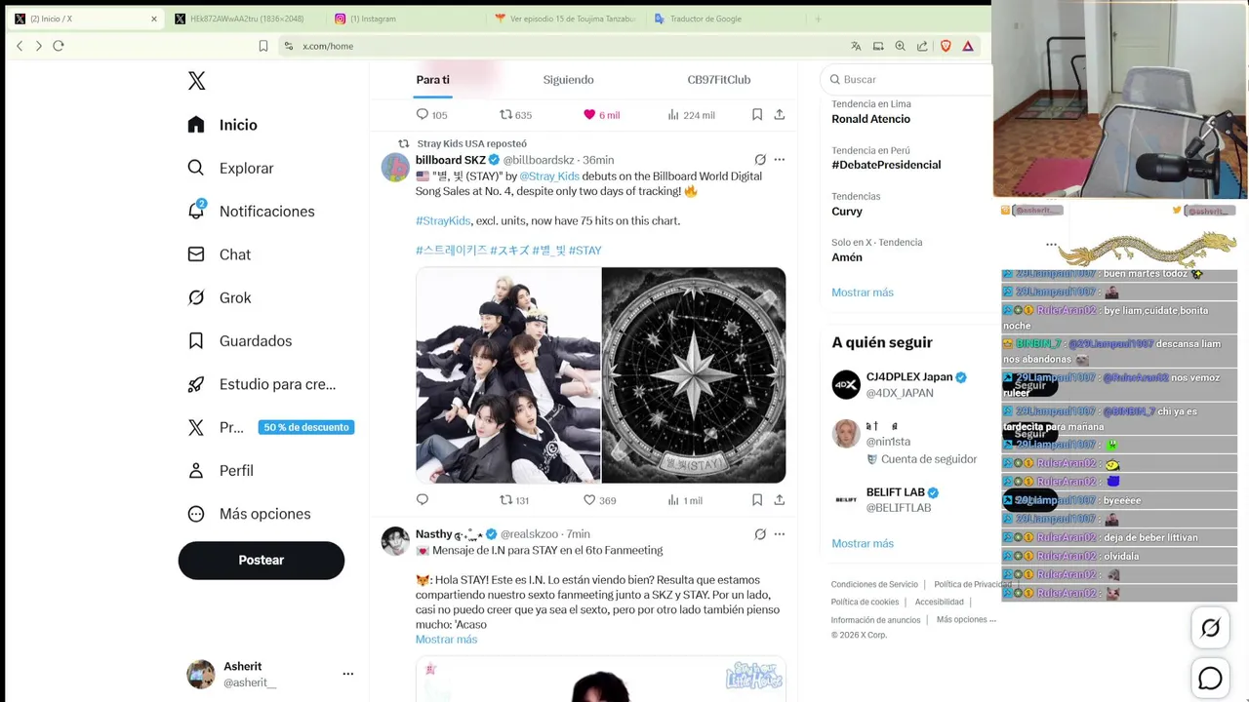Open floating chat messages button
1249x702 pixels.
coord(1210,678)
